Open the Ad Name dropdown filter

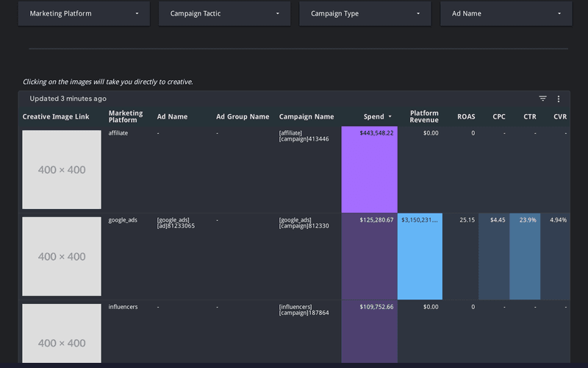pyautogui.click(x=506, y=13)
